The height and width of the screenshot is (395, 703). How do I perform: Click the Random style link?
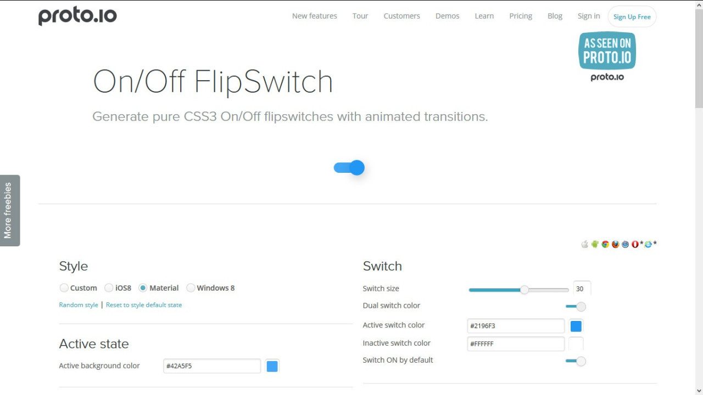pyautogui.click(x=79, y=305)
